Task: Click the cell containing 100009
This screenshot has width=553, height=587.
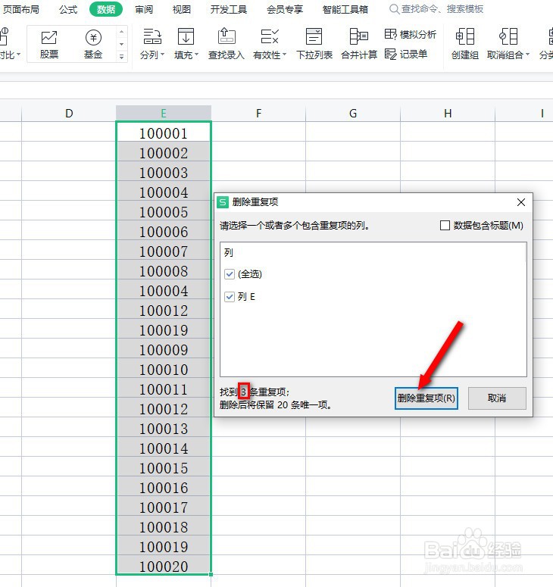Action: click(x=164, y=350)
